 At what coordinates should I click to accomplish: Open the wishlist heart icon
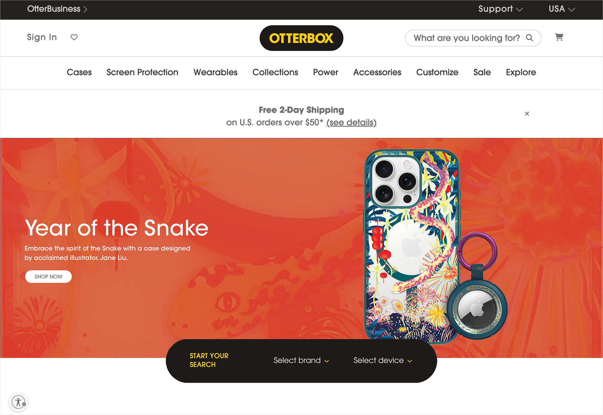tap(74, 37)
